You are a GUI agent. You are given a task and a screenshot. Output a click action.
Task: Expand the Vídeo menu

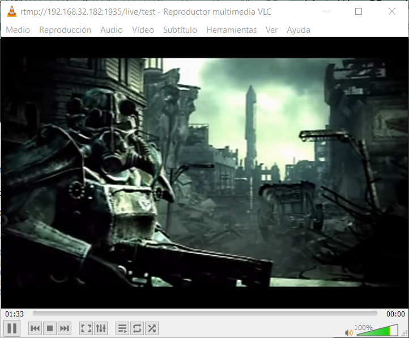[143, 30]
